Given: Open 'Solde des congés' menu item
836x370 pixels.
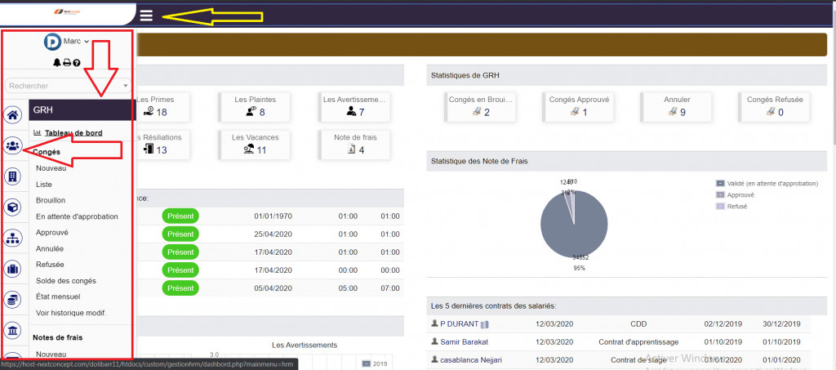Looking at the screenshot, I should coord(67,281).
